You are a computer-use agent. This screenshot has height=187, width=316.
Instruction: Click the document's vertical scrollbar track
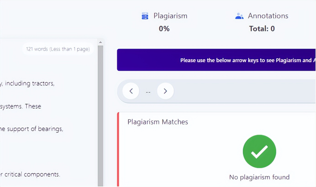point(100,118)
